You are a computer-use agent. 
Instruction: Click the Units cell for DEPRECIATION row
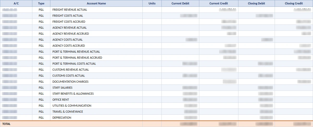click(152, 118)
